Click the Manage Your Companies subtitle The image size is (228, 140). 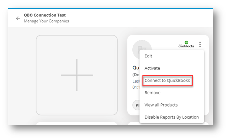tap(46, 21)
